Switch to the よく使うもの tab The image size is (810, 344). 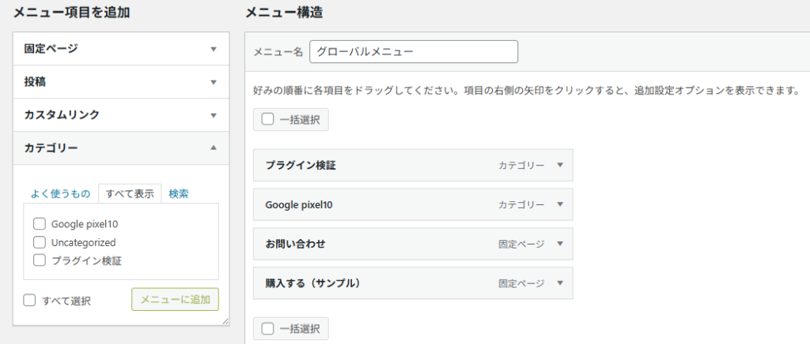[x=60, y=194]
